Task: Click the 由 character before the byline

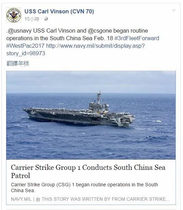Action: point(38,199)
